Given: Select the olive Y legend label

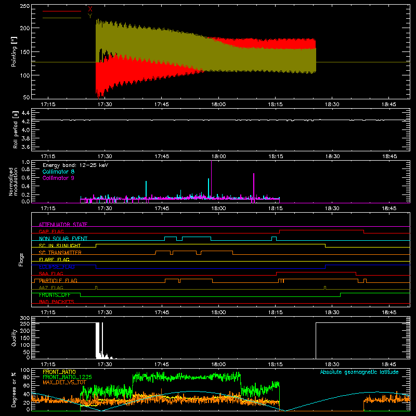Looking at the screenshot, I should coord(90,16).
